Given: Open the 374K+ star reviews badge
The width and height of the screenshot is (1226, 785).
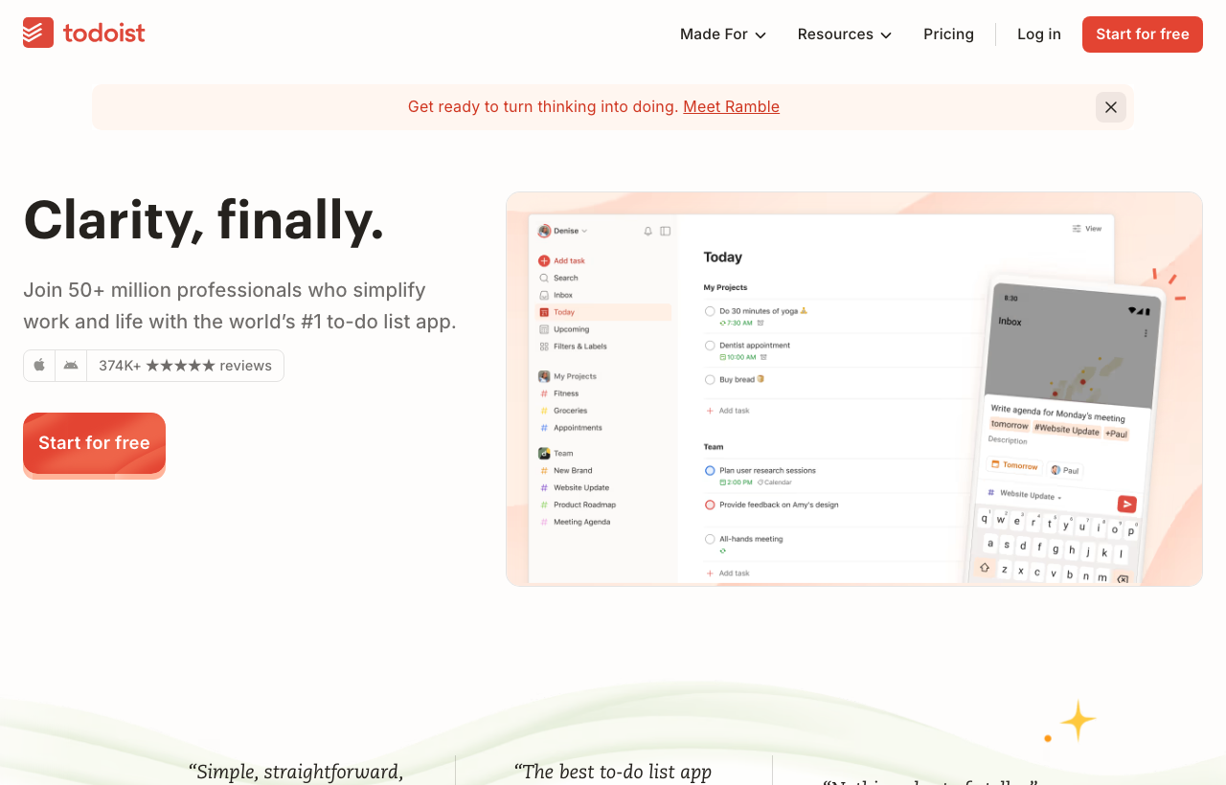Looking at the screenshot, I should click(185, 366).
